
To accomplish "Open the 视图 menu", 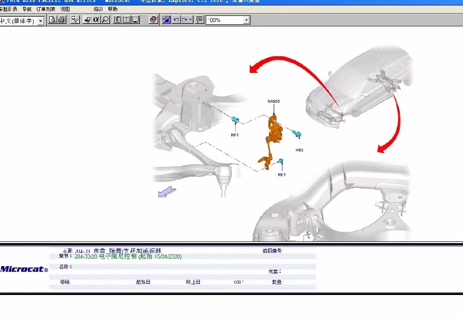I will click(x=65, y=9).
